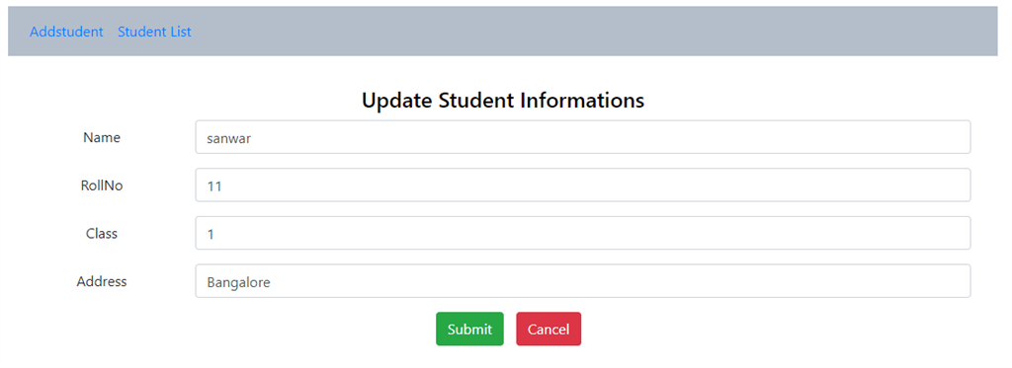Click the value 11 in RollNo box
Screen dimensions: 1012x368
tap(213, 186)
